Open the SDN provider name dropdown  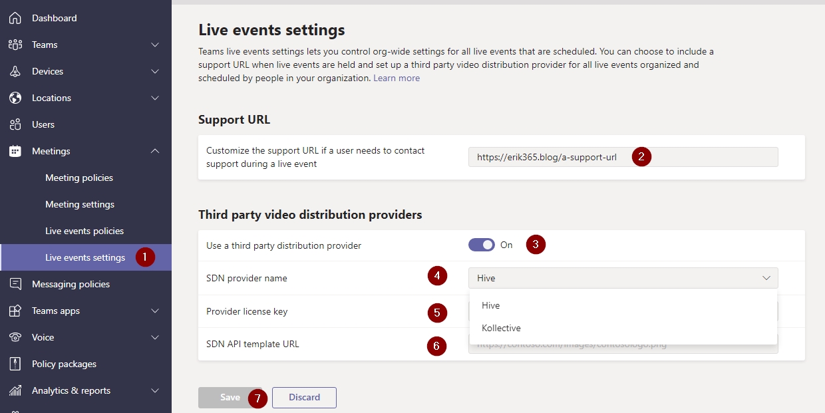[x=623, y=278]
